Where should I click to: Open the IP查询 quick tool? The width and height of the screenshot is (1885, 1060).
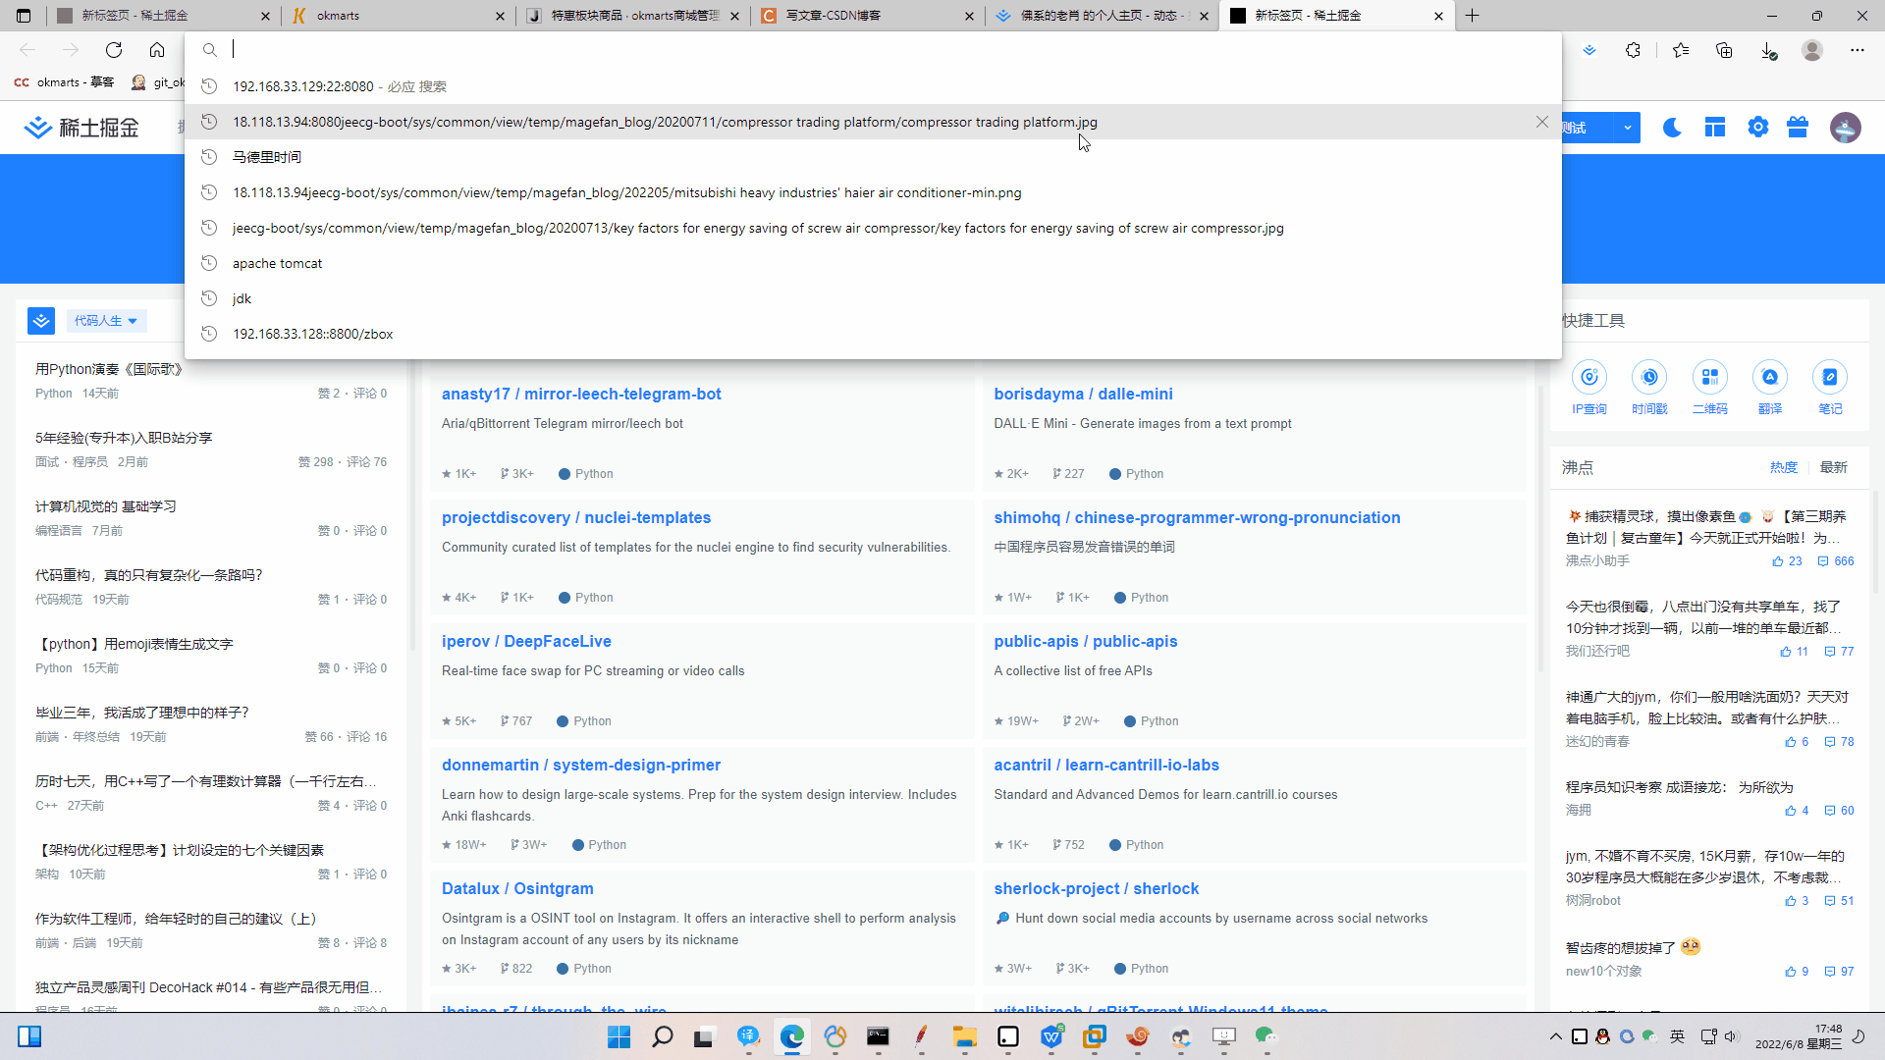point(1589,377)
